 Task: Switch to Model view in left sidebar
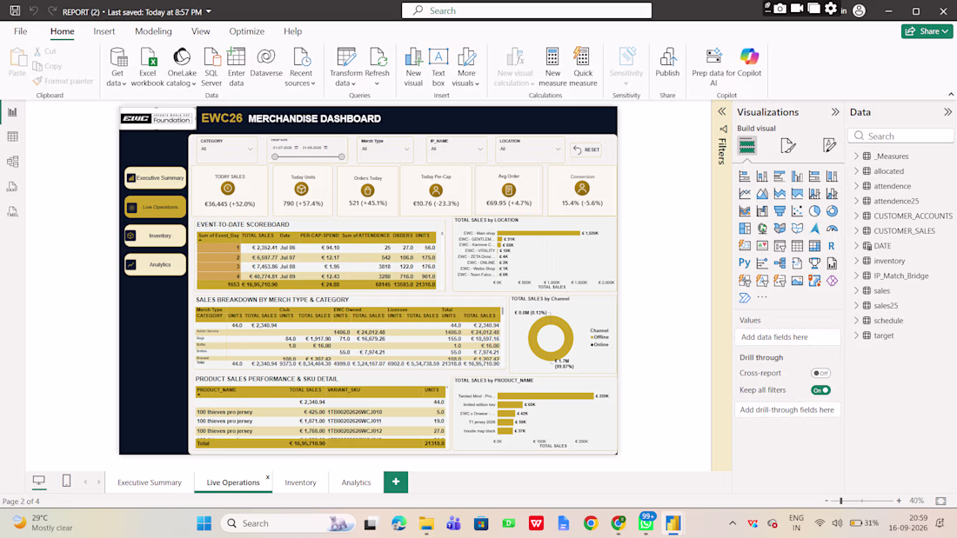tap(13, 162)
